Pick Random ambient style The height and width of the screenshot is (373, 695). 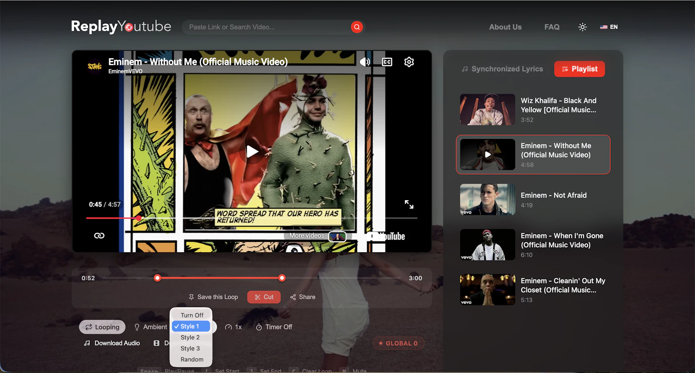click(191, 360)
